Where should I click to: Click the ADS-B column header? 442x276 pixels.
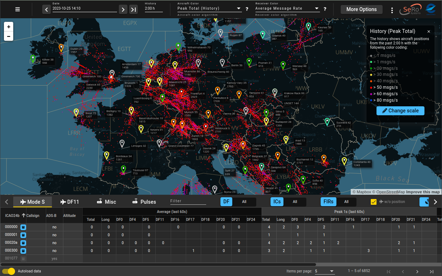(52, 216)
